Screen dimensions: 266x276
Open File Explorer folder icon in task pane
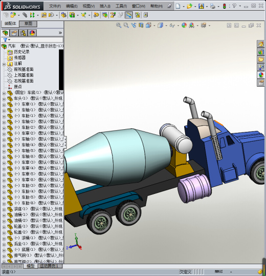point(261,60)
